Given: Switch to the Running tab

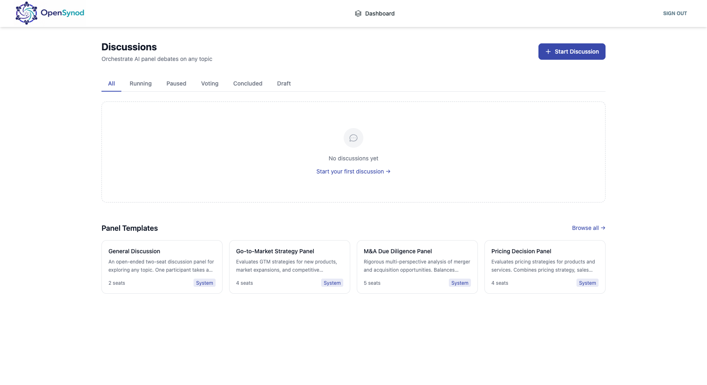Looking at the screenshot, I should pyautogui.click(x=141, y=83).
